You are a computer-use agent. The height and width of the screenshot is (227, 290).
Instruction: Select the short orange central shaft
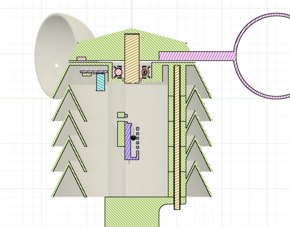click(x=132, y=58)
